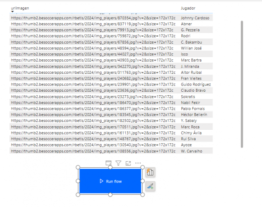262x207 pixels.
Task: Open the build visual lightning chart icon
Action: point(150,172)
